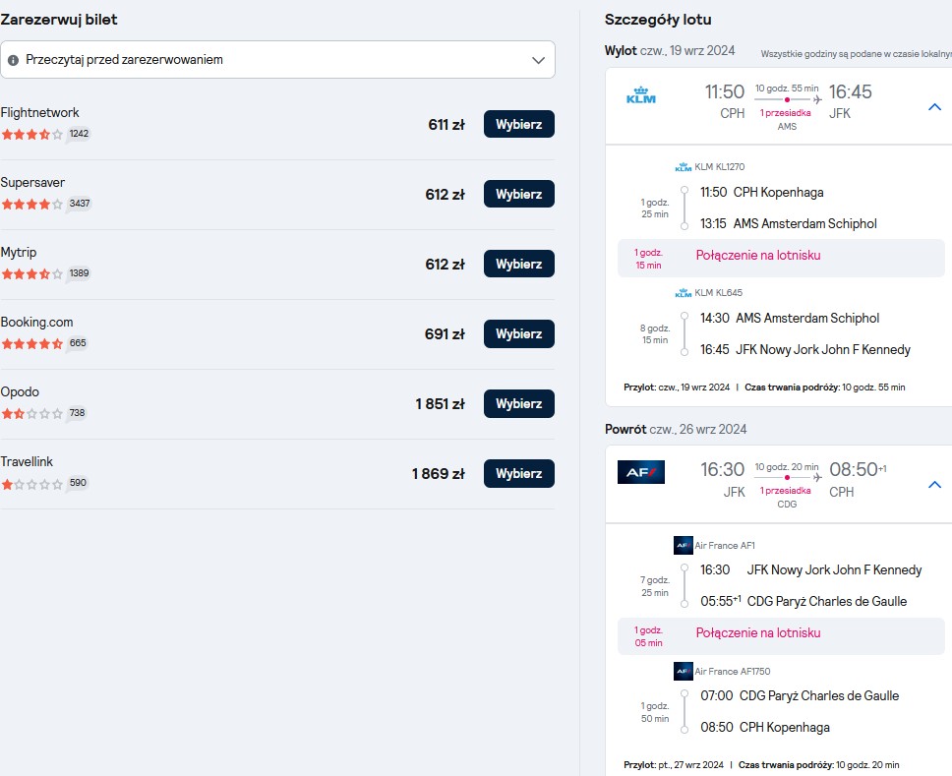The image size is (952, 776).
Task: Pick the Mytrip offer with Wybierz
Action: point(519,264)
